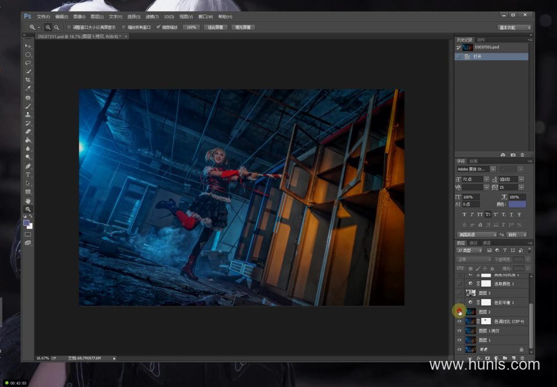This screenshot has height=387, width=557.
Task: Toggle Quick Mask mode
Action: point(28,234)
